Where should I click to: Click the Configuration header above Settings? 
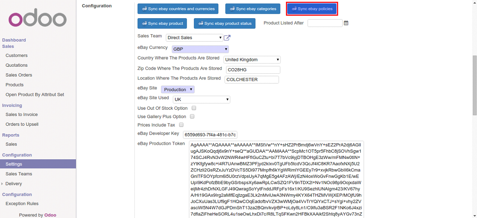point(17,155)
